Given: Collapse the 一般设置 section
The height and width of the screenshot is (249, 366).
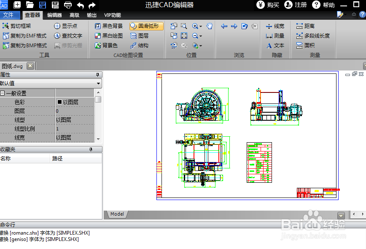Looking at the screenshot, I should [x=3, y=93].
